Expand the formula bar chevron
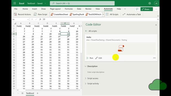Viewport: 171px width, 96px height. tap(158, 19)
